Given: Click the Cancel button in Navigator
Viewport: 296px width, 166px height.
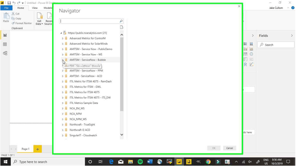Looking at the screenshot, I should (230, 148).
